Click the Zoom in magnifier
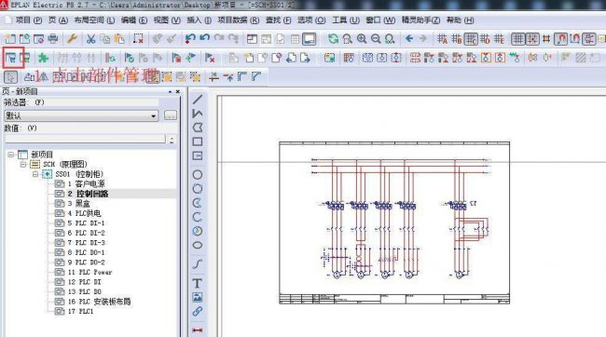 (x=362, y=38)
